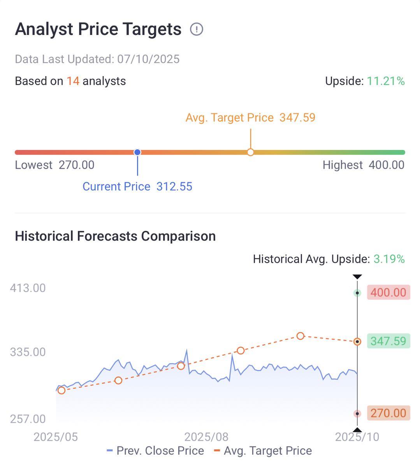Click the 14 analysts count link
Viewport: 420px width, 471px height.
tap(73, 81)
